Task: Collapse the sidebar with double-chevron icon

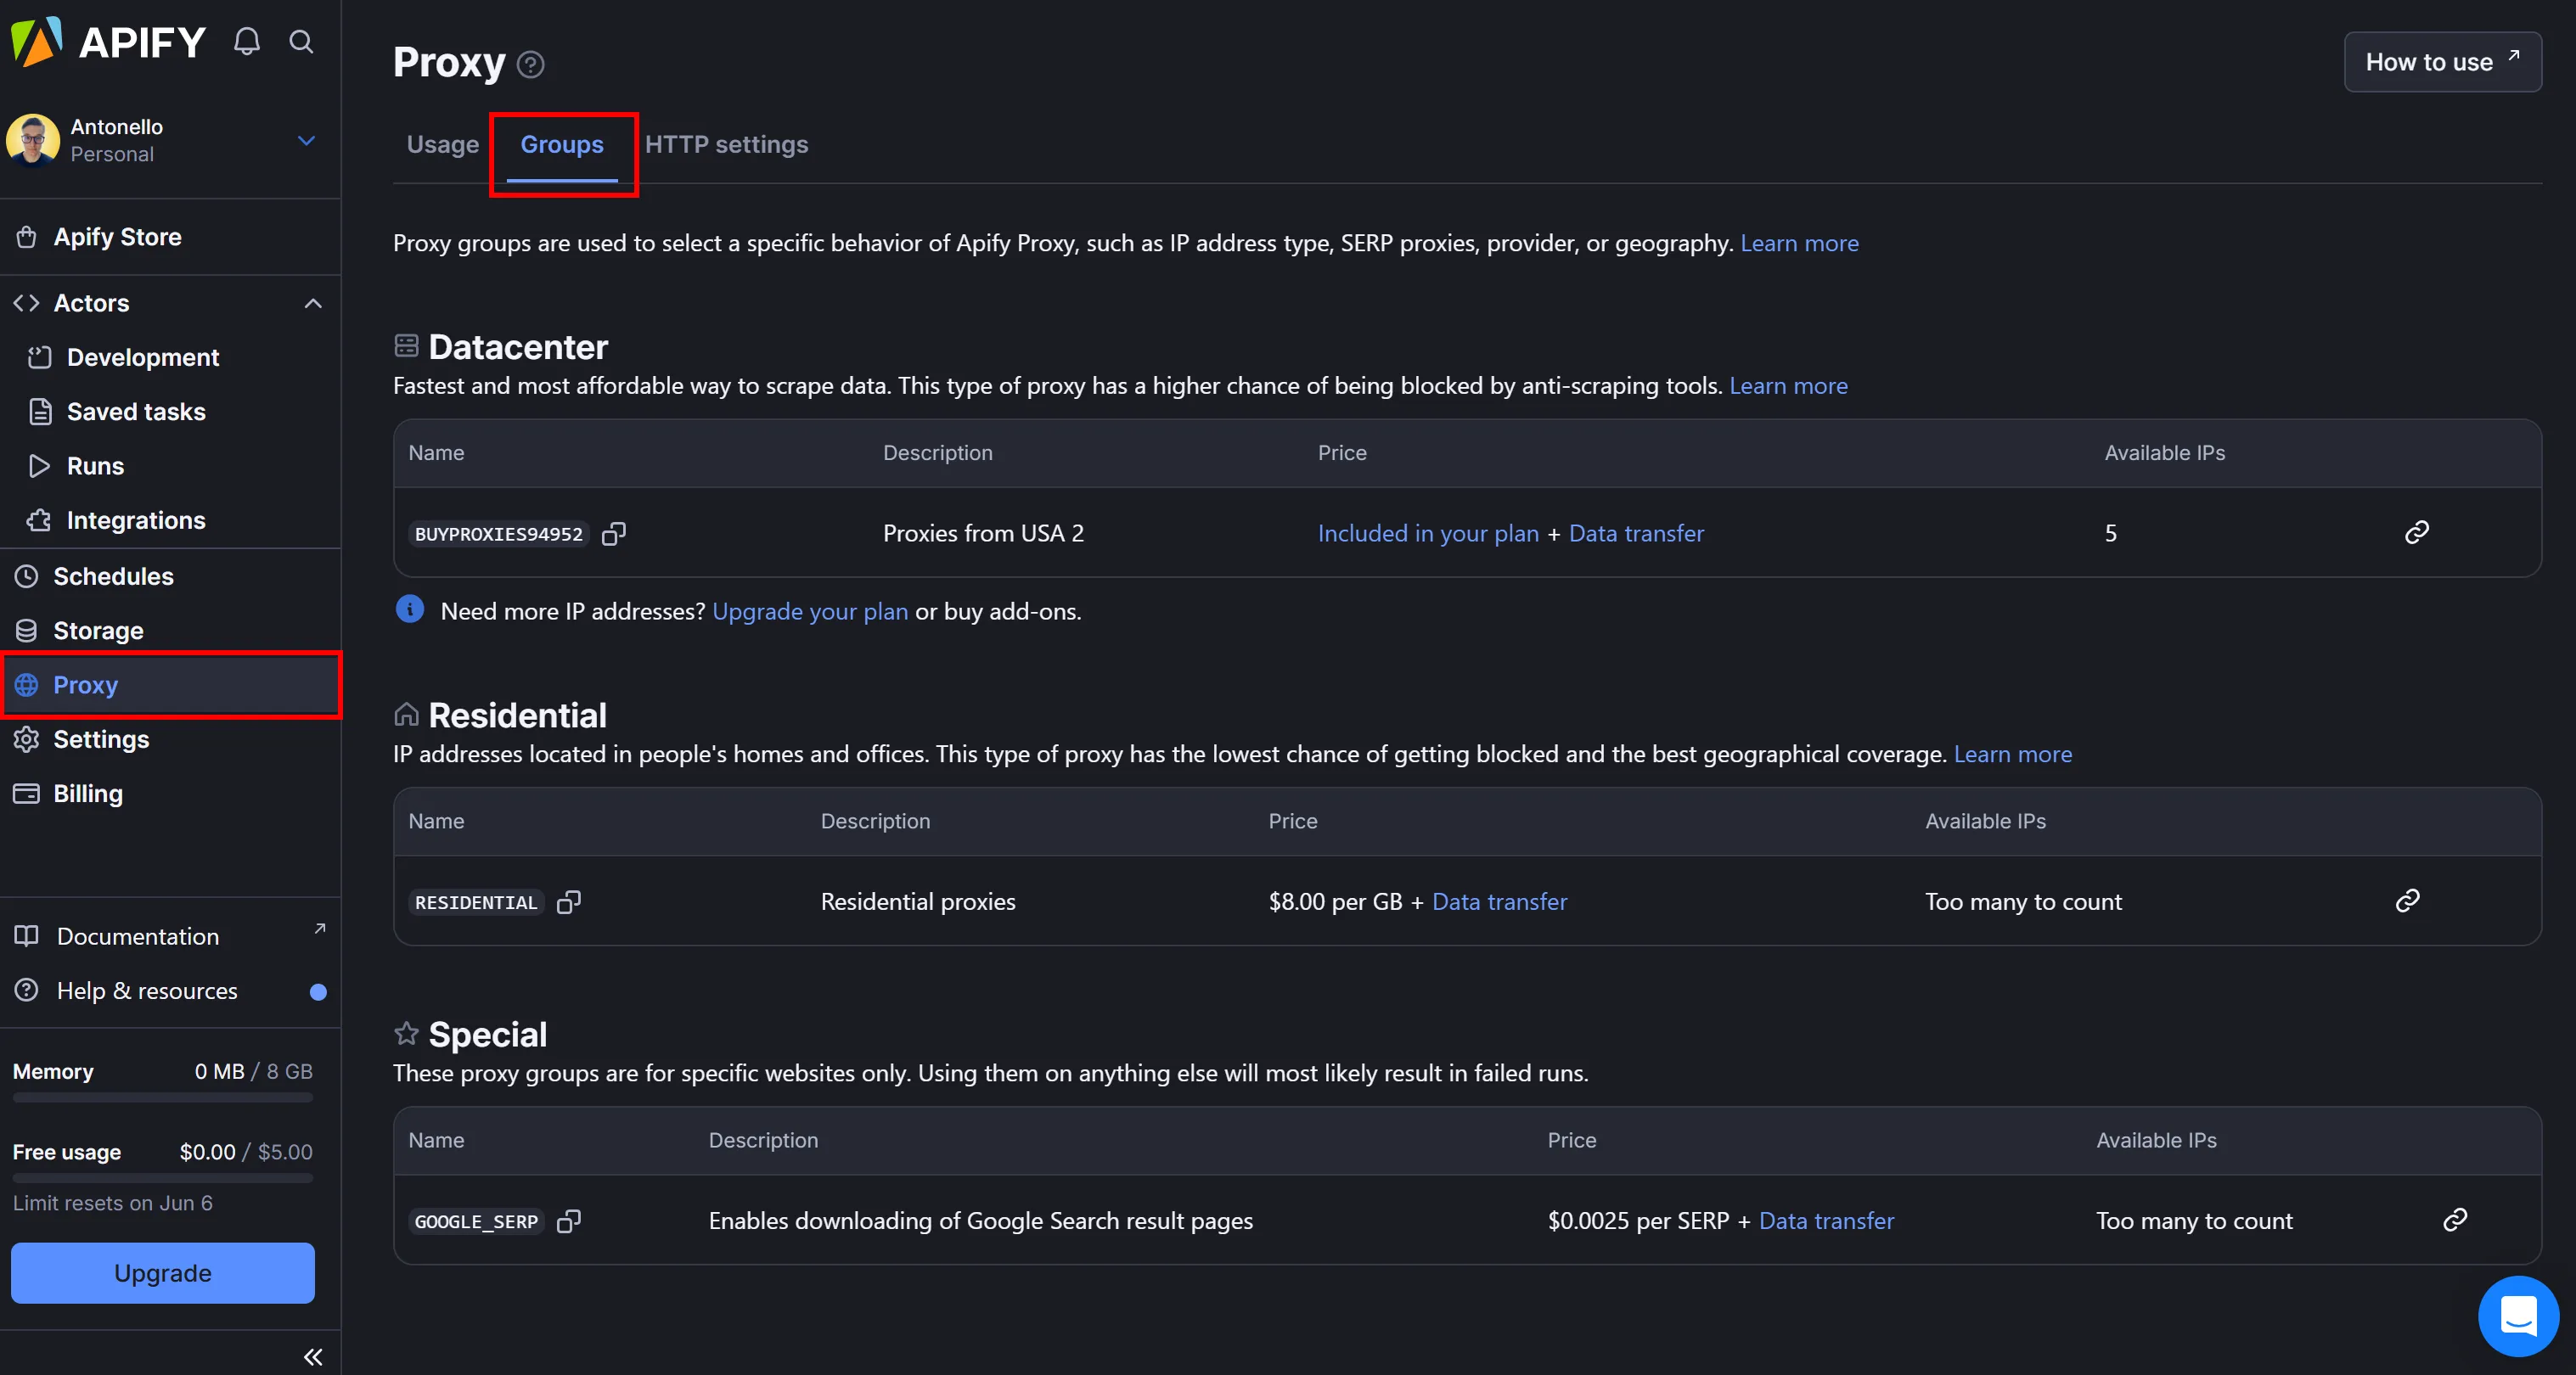Action: pyautogui.click(x=313, y=1356)
